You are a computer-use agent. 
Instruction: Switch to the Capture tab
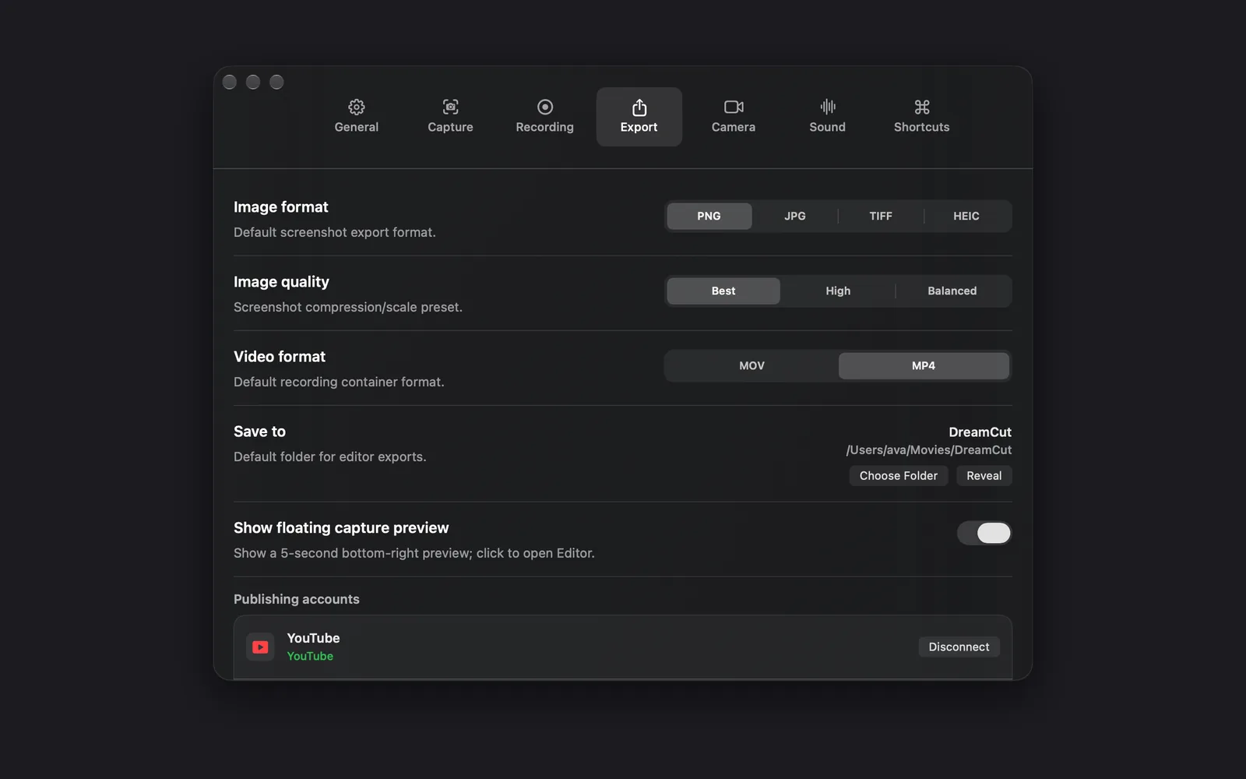450,117
